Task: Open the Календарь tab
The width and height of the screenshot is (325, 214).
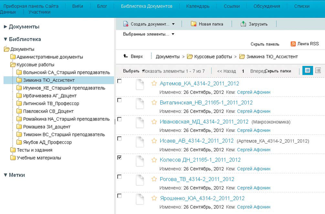Action: (x=198, y=6)
